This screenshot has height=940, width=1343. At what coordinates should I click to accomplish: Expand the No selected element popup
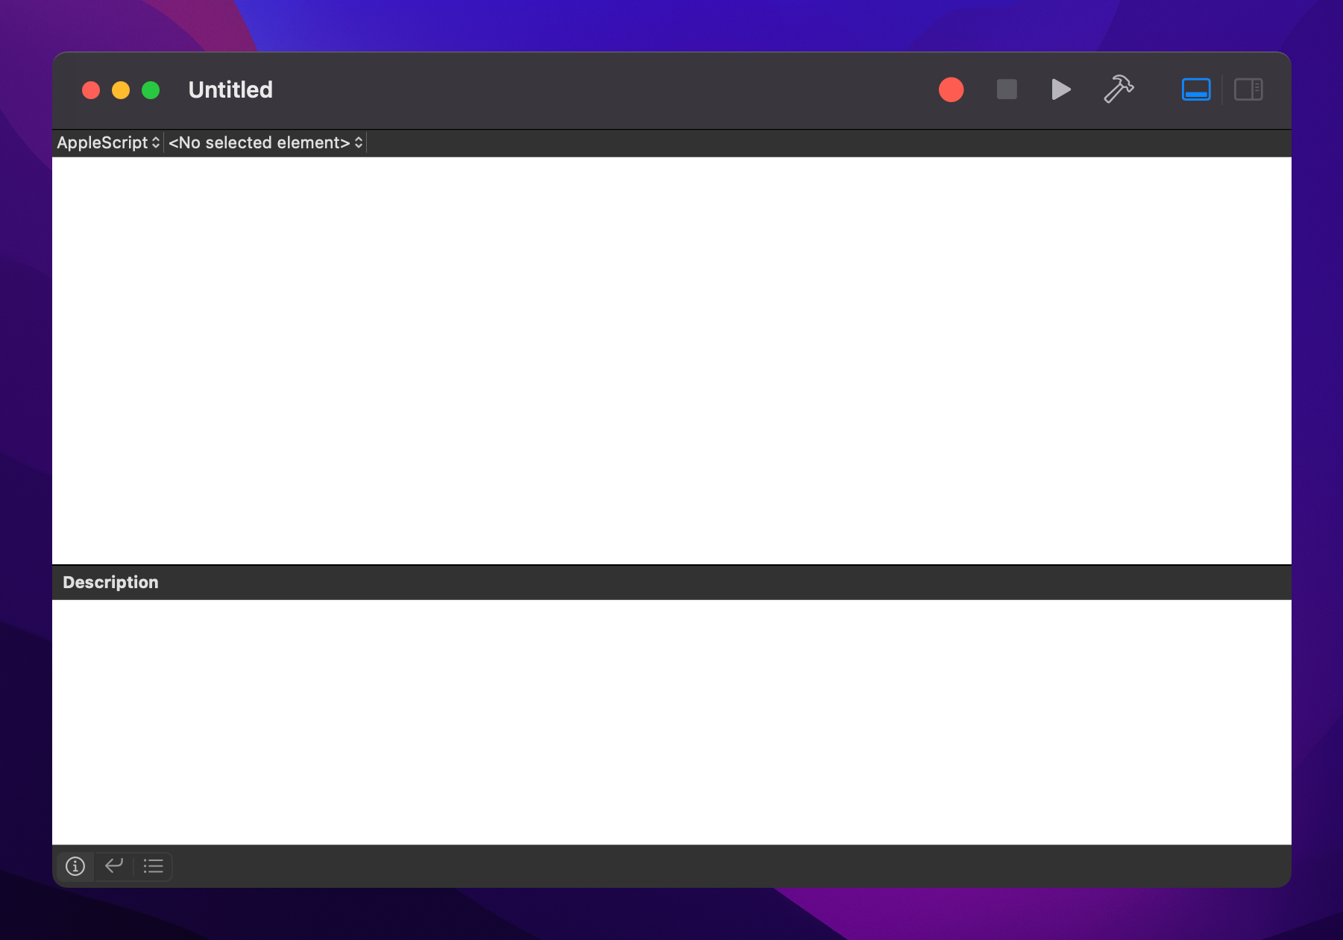(x=265, y=142)
